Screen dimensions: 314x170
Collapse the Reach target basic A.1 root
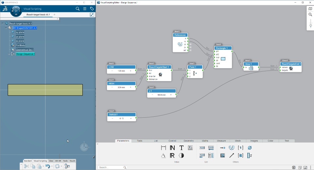[2, 24]
